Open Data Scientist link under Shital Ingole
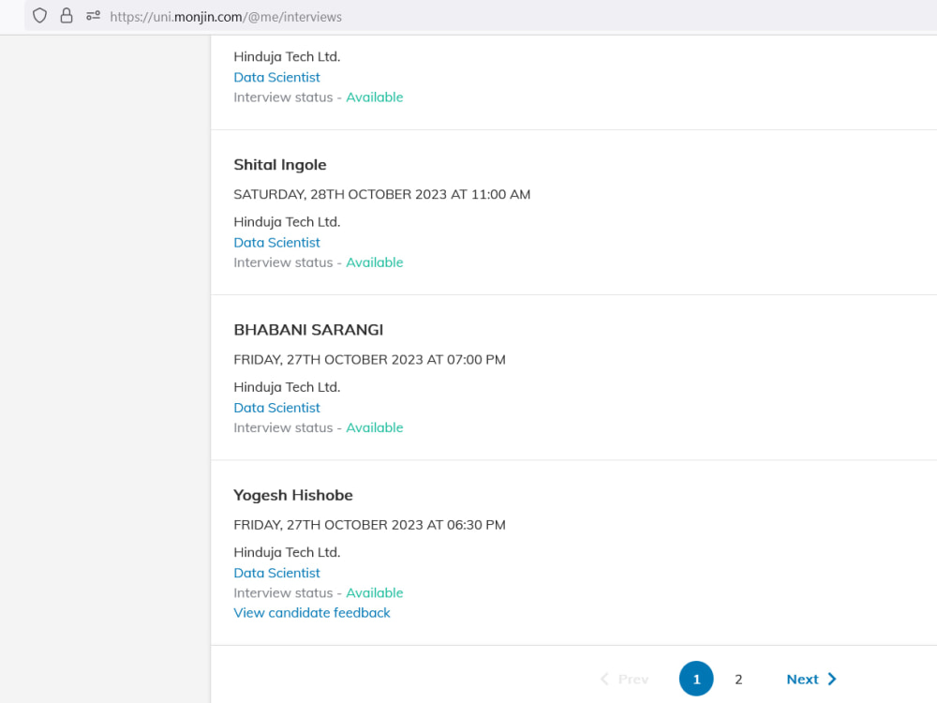 point(276,242)
